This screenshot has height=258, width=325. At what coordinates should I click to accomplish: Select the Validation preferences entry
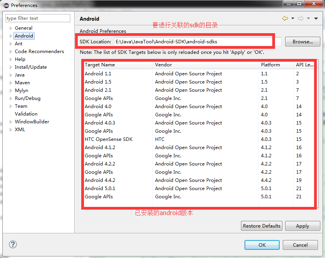[x=26, y=114]
